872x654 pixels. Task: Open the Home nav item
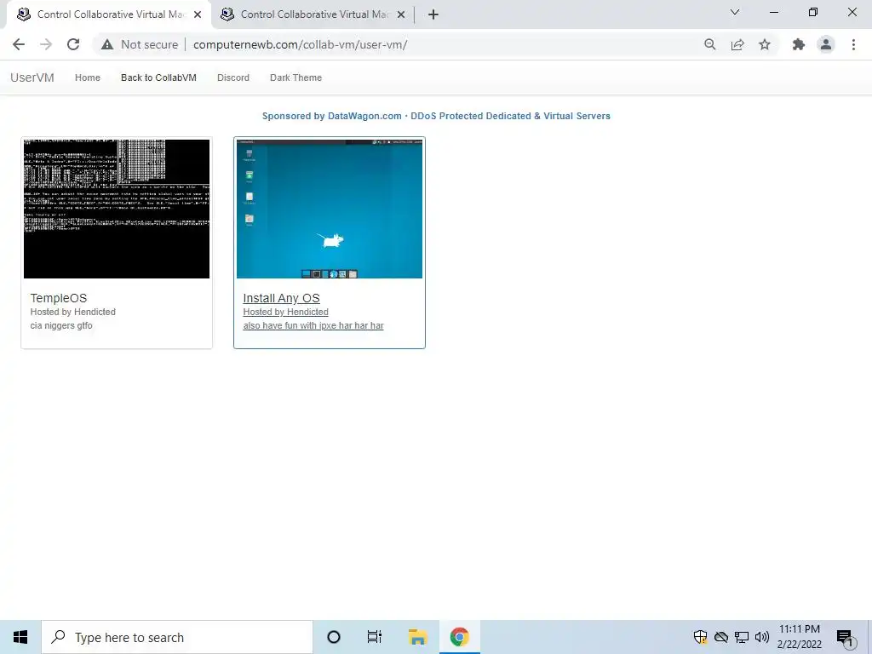(x=88, y=77)
